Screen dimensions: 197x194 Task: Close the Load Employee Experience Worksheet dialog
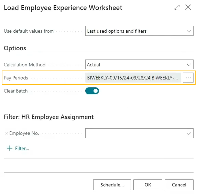coord(188,7)
